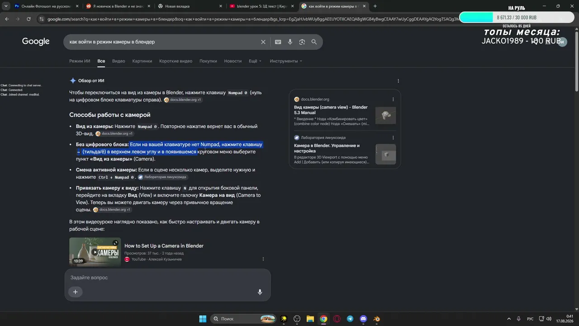Switch to the blender урок 5 YouTube tab
Screen dimensions: 579x326
click(x=261, y=6)
